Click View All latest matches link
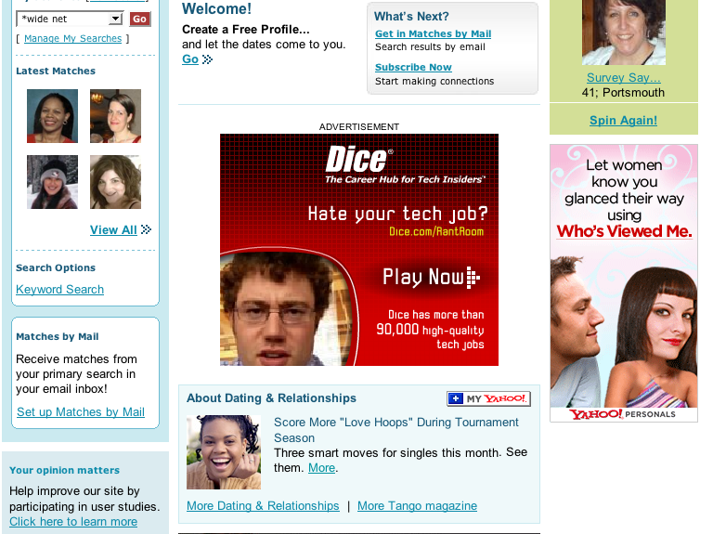 tap(113, 230)
